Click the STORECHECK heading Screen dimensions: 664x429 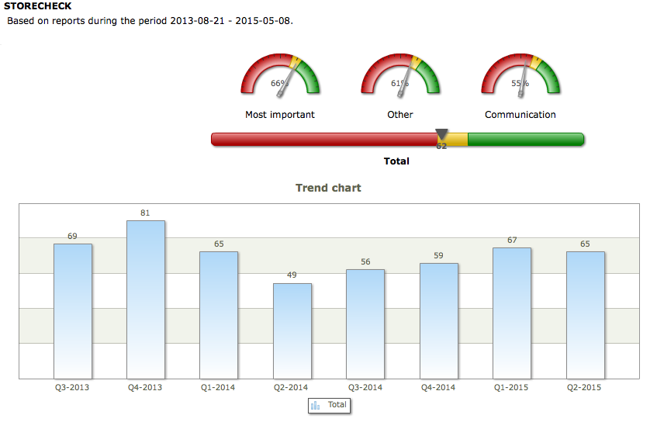(x=38, y=6)
